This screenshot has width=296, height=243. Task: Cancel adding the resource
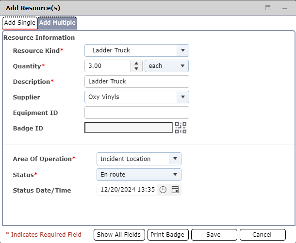click(263, 235)
